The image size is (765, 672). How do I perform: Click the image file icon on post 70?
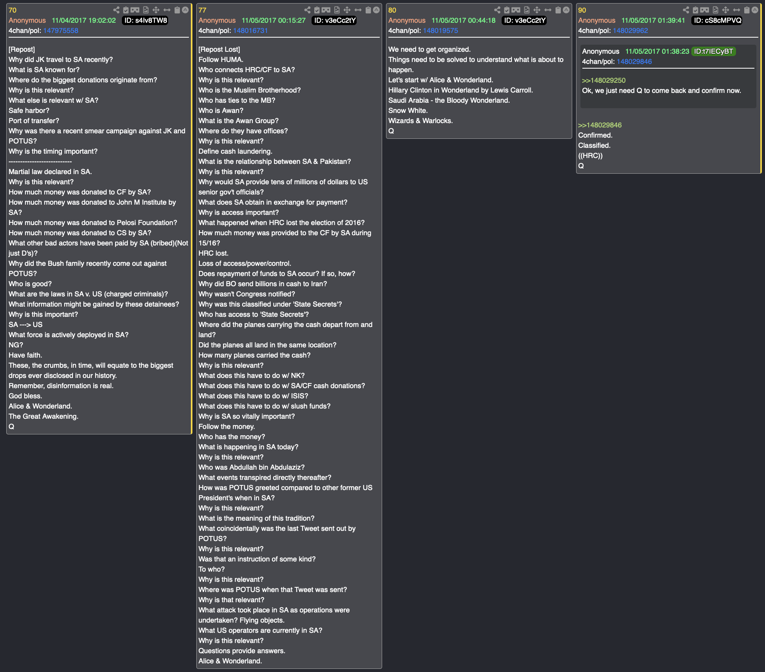pos(146,10)
